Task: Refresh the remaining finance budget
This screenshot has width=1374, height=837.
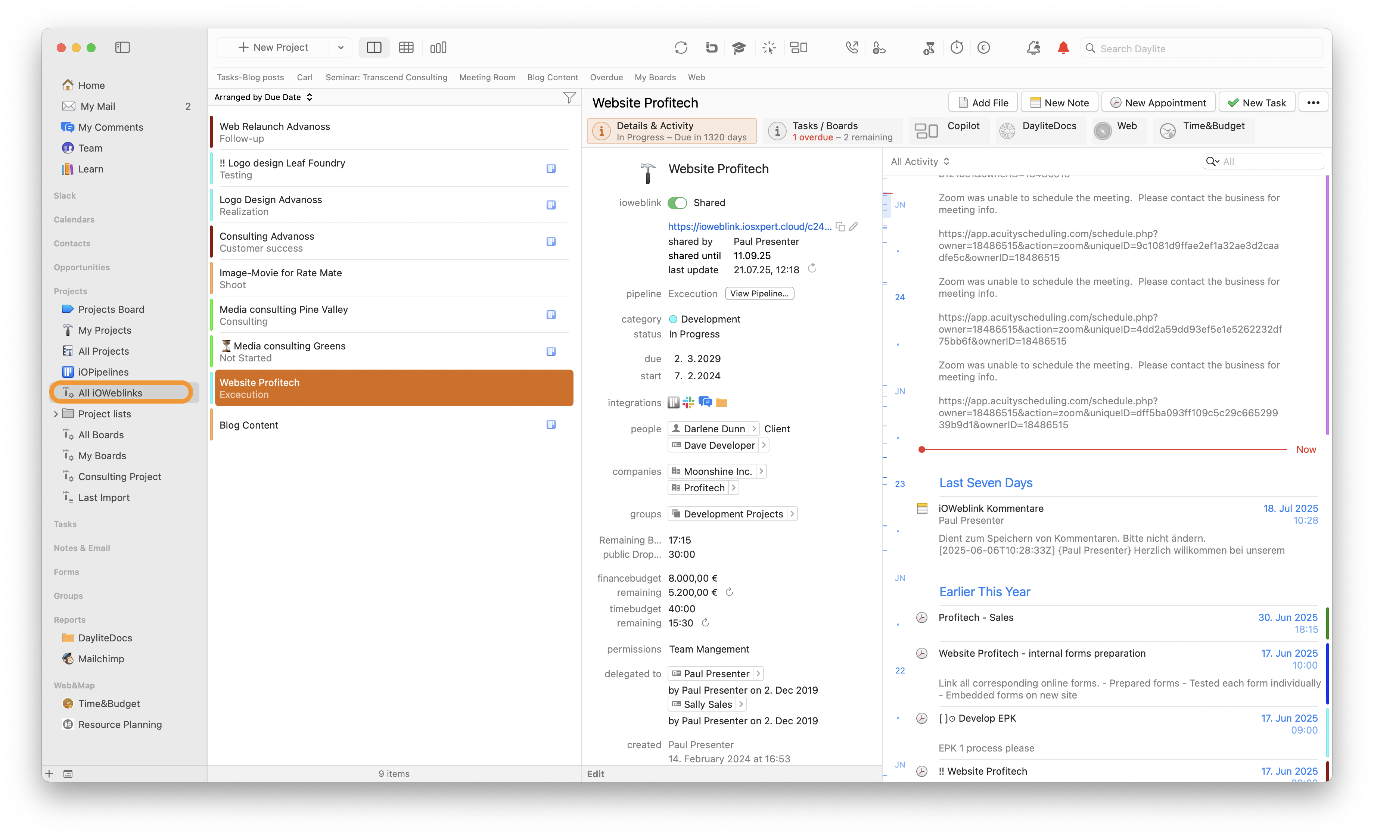Action: point(730,592)
